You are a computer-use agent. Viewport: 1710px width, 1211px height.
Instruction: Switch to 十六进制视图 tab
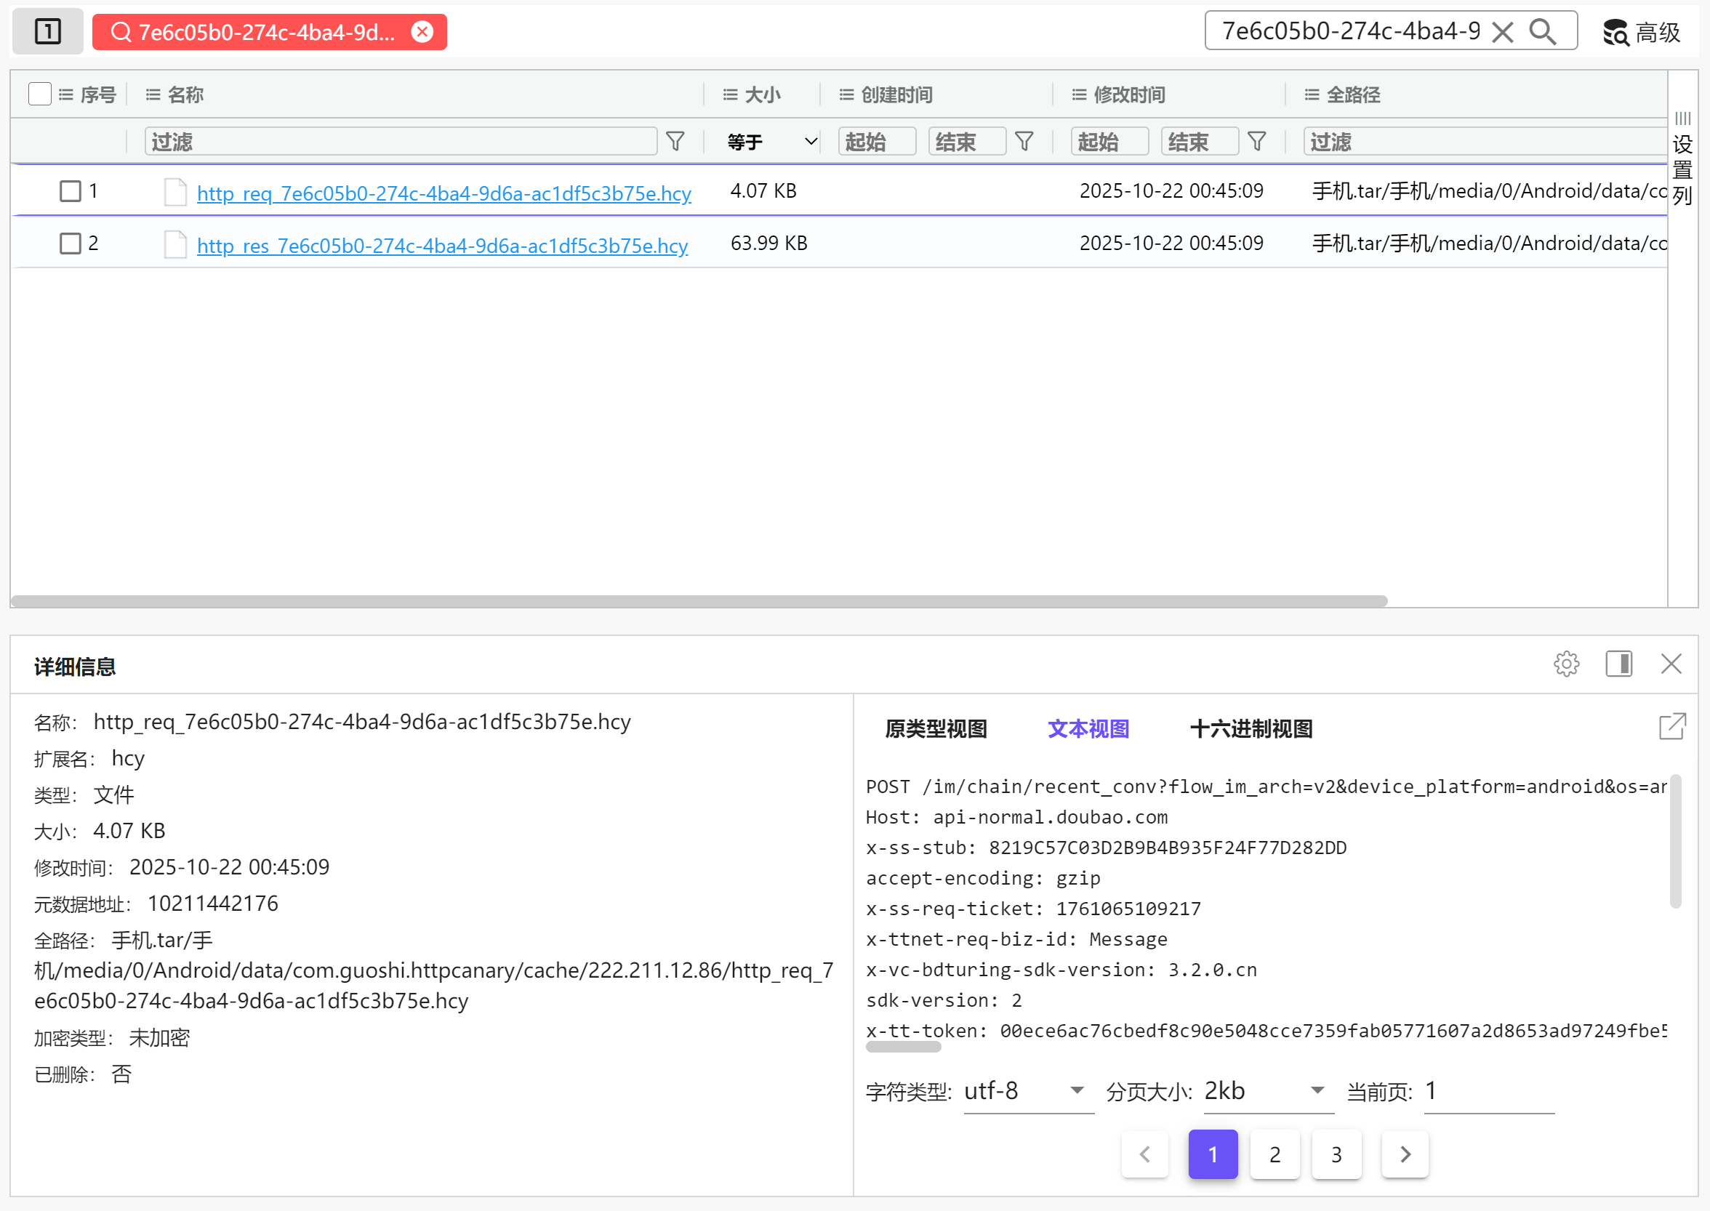point(1251,728)
